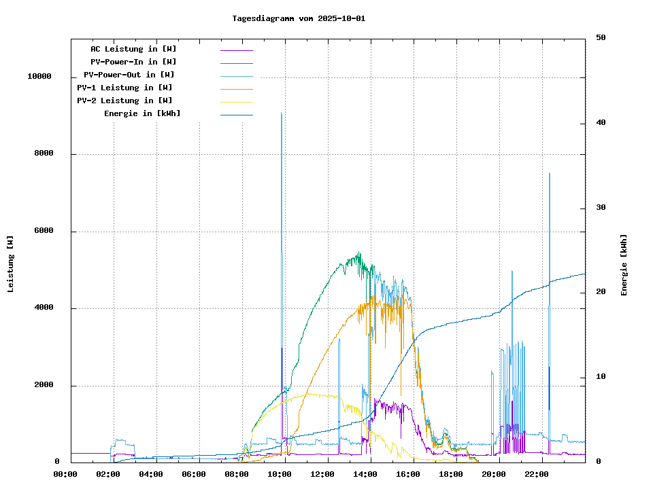Select the PV-Power-In in [W] legend label
653x489 pixels.
point(133,62)
